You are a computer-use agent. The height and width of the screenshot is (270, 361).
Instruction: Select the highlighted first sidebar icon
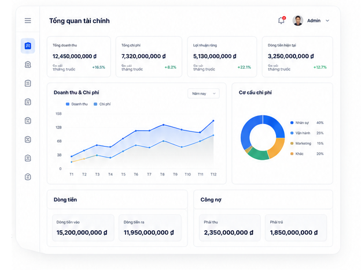[x=28, y=46]
